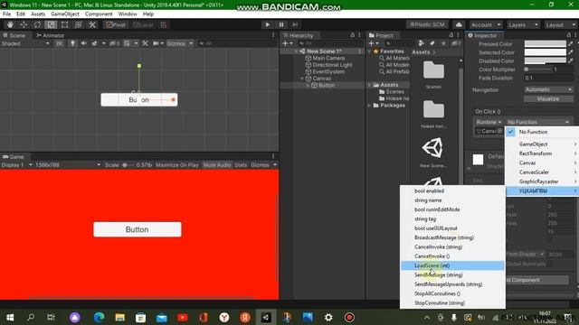Image resolution: width=579 pixels, height=325 pixels.
Task: Pause the game
Action: coord(281,24)
